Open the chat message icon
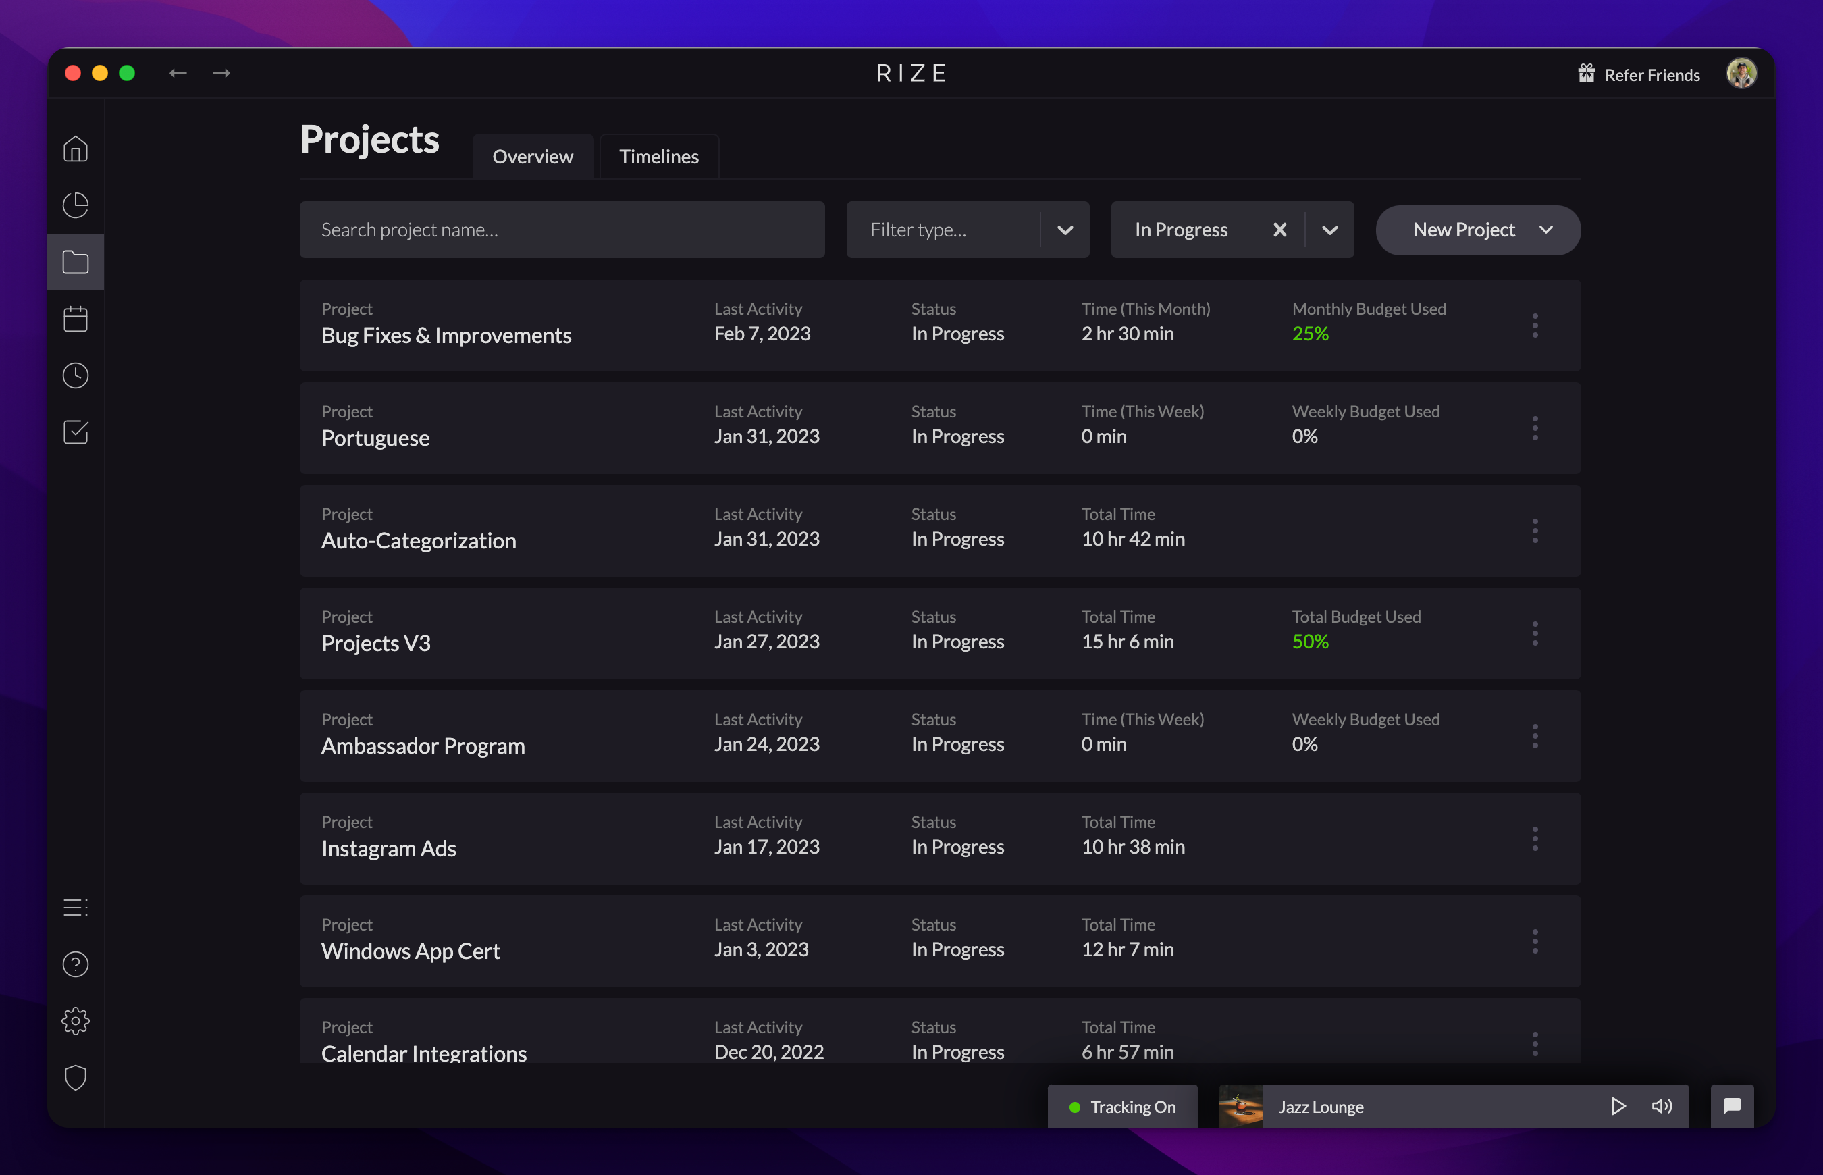The width and height of the screenshot is (1823, 1175). [1733, 1105]
